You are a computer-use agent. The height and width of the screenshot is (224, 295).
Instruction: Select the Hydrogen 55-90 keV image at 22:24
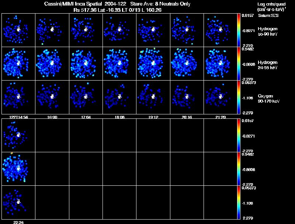click(x=18, y=135)
